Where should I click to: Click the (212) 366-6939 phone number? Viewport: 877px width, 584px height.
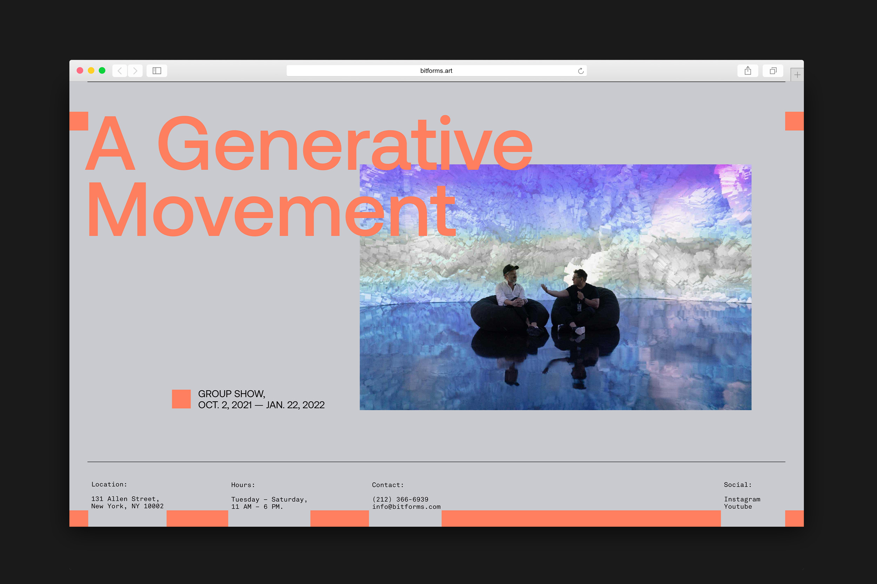click(x=400, y=499)
